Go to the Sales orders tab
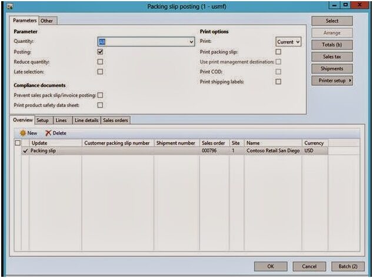Image resolution: width=373 pixels, height=278 pixels. click(115, 120)
